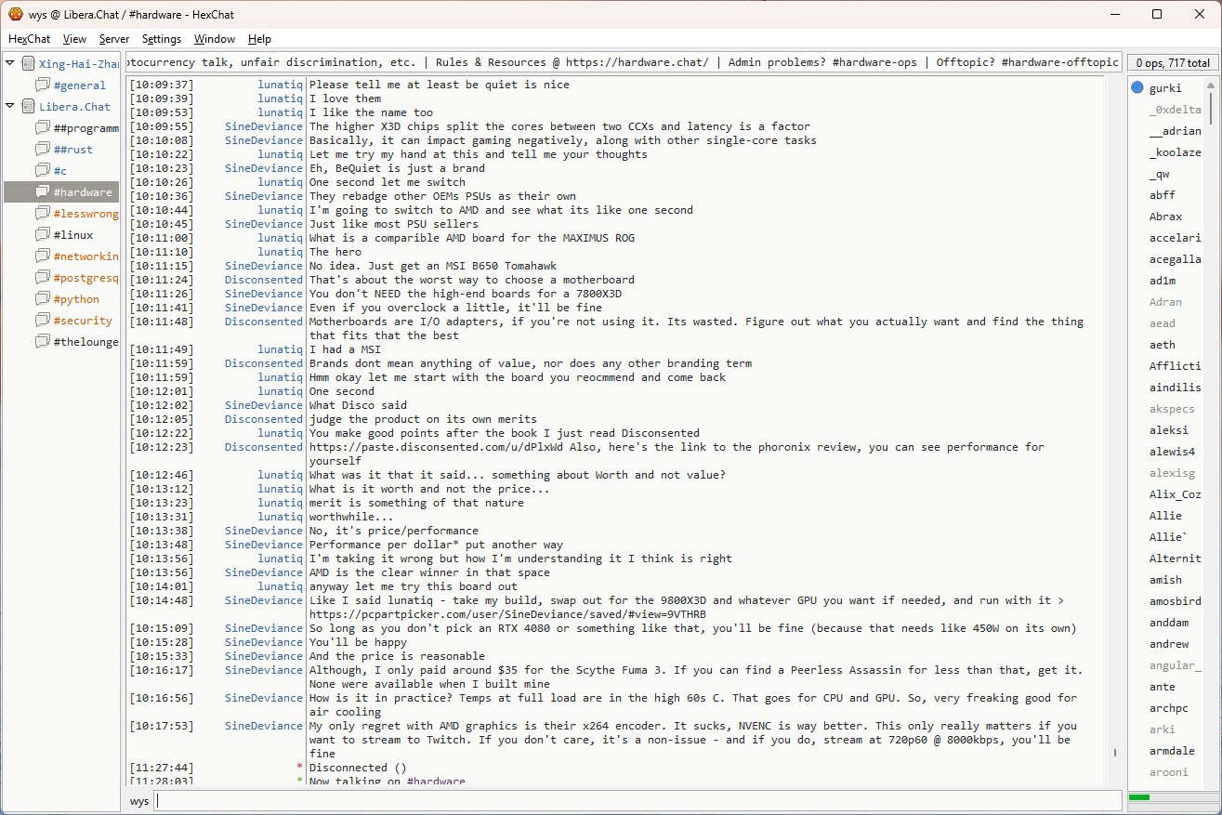Select user Abrax in the user list
This screenshot has width=1222, height=815.
click(1165, 217)
